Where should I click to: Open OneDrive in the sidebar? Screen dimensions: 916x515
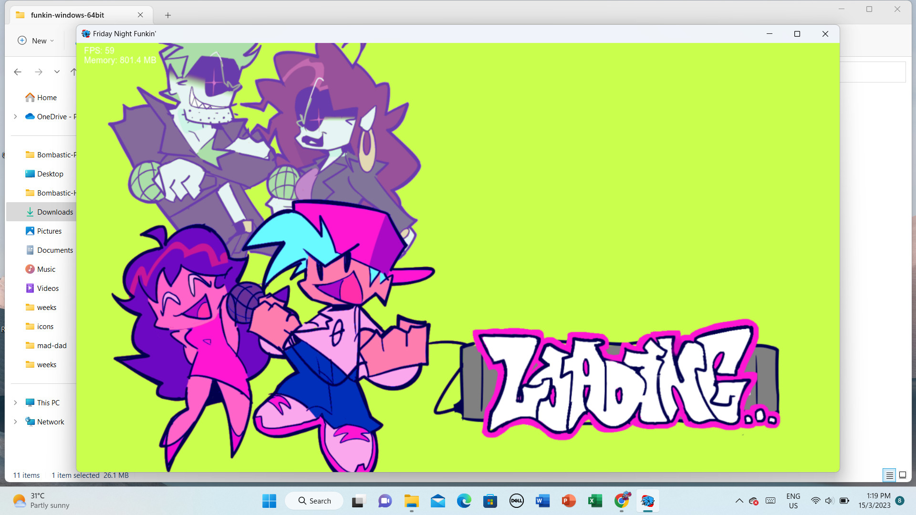click(51, 116)
